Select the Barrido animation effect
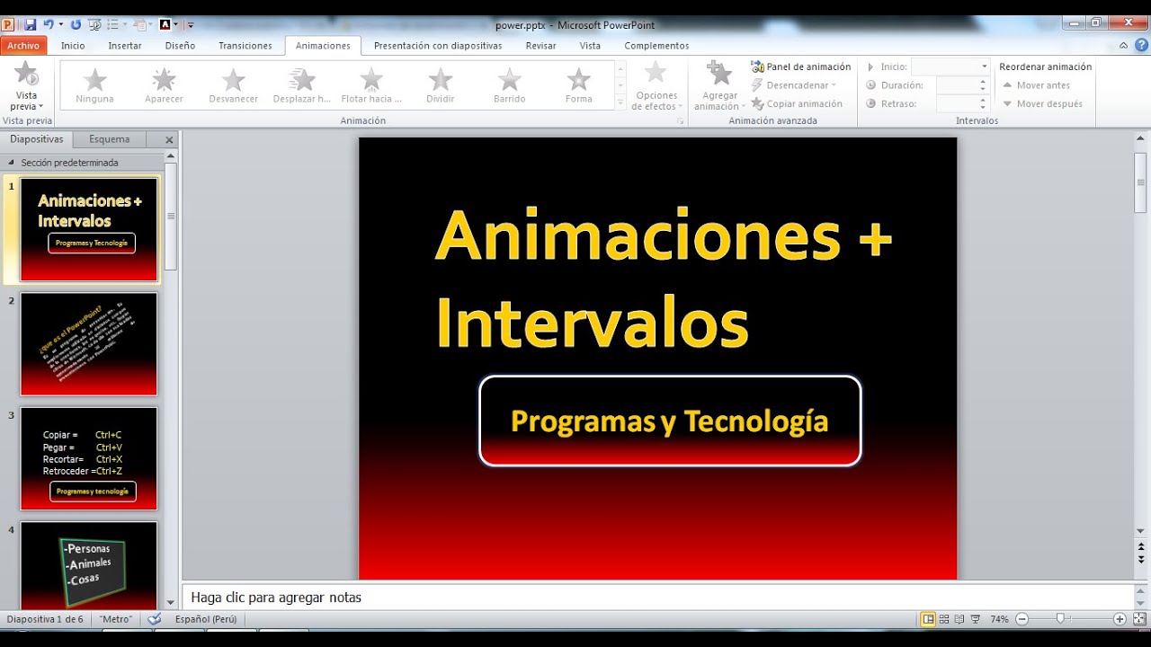This screenshot has width=1151, height=647. pyautogui.click(x=510, y=85)
